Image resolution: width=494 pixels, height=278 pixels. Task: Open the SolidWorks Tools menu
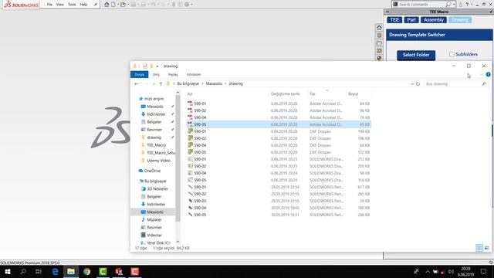[x=72, y=5]
